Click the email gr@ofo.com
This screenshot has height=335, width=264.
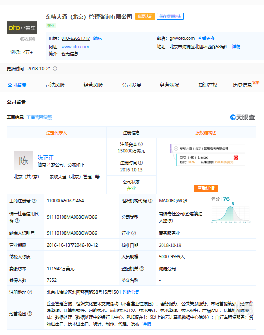(x=182, y=38)
